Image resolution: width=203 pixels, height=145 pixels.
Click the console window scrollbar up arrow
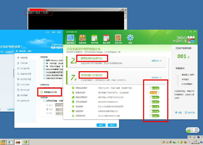[x=125, y=13]
